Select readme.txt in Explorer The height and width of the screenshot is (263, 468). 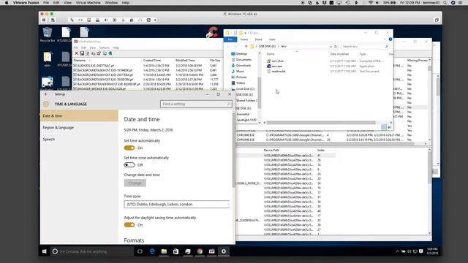pos(278,72)
